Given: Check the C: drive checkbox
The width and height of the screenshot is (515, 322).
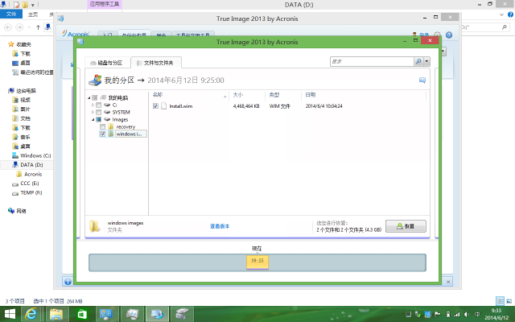Looking at the screenshot, I should click(98, 105).
